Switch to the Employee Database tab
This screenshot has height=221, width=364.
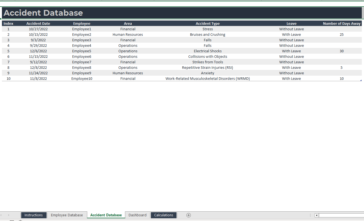coord(67,215)
